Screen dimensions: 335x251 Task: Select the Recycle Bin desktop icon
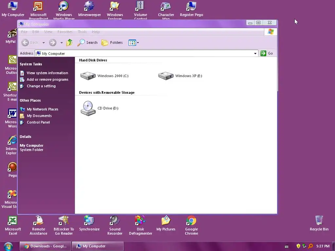tap(319, 223)
